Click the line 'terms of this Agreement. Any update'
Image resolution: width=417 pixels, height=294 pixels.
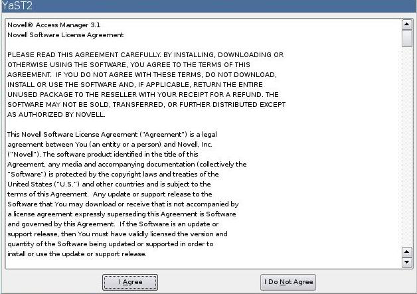click(110, 194)
